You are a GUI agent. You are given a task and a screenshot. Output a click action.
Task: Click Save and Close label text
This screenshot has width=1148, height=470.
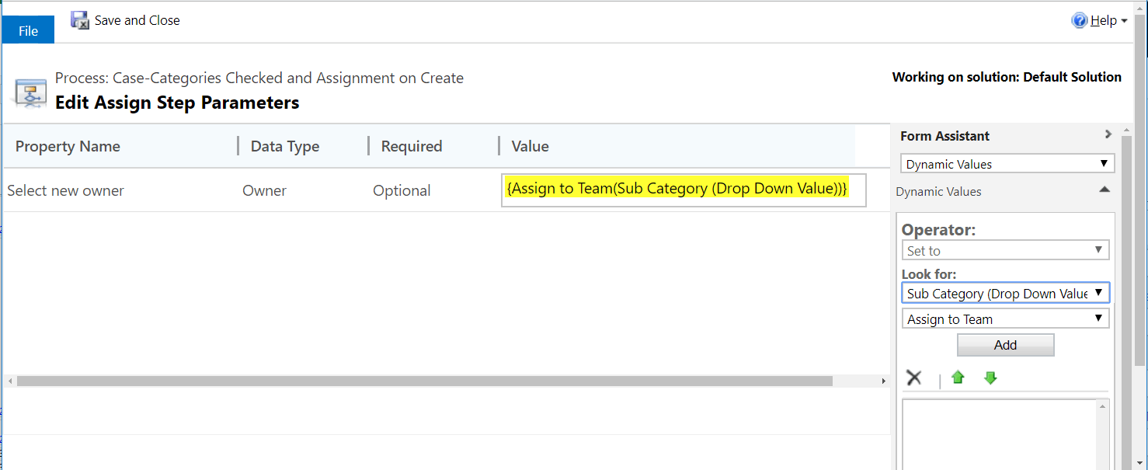click(136, 19)
